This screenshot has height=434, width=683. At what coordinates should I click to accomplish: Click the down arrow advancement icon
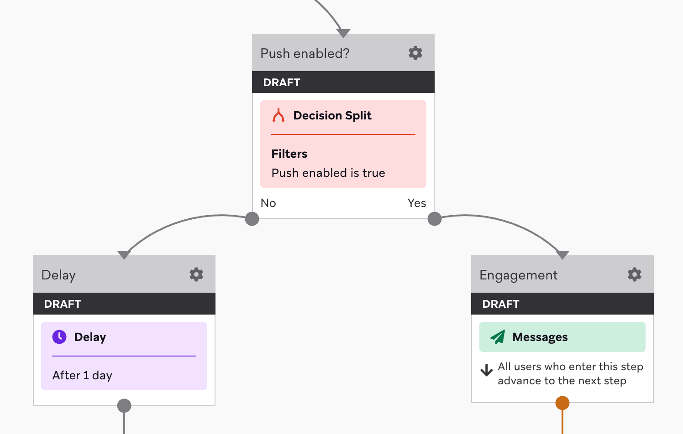487,370
